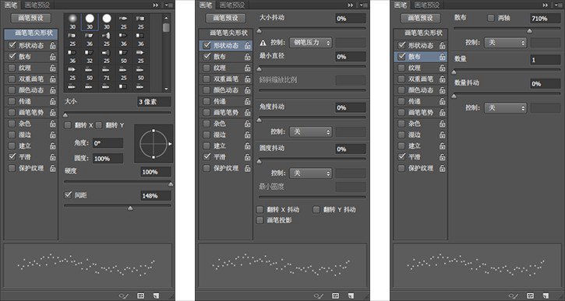Screen dimensions: 565x301
Task: Switch to 画笔预设 tab in right panel
Action: (427, 5)
